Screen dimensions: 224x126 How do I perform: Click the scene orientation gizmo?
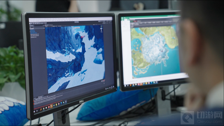tap(102, 29)
